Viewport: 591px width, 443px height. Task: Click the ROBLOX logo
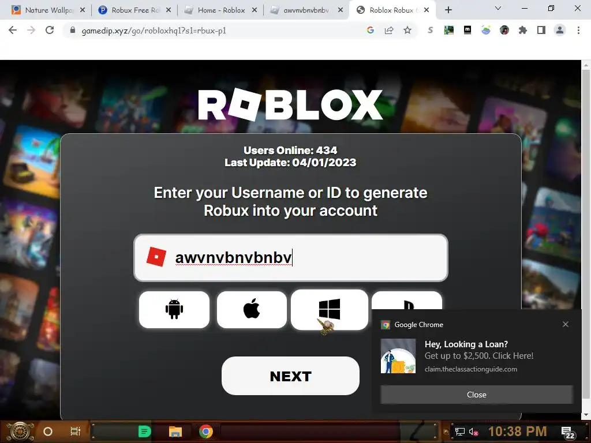point(291,104)
